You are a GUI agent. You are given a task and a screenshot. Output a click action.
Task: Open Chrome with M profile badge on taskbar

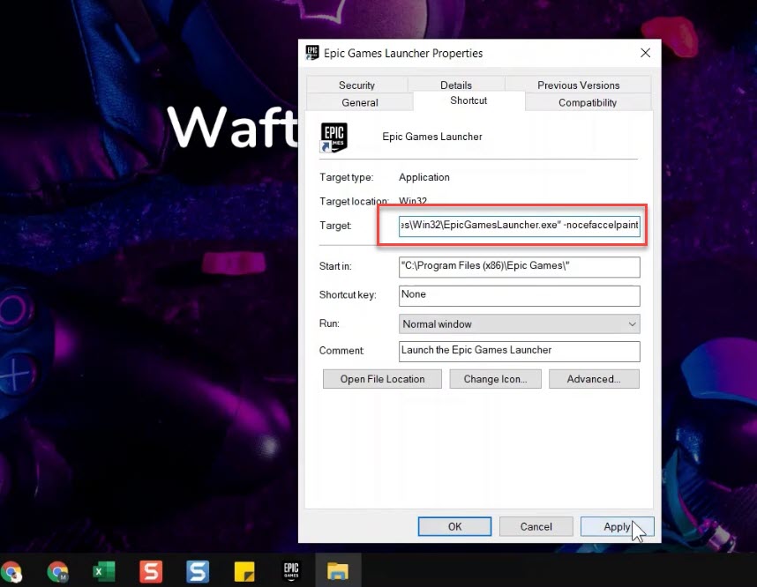[x=58, y=572]
